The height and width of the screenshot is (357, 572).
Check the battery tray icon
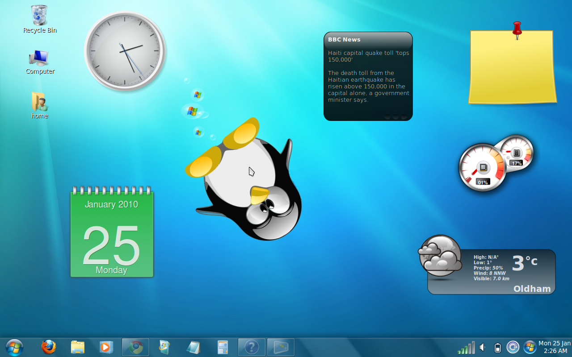(497, 348)
